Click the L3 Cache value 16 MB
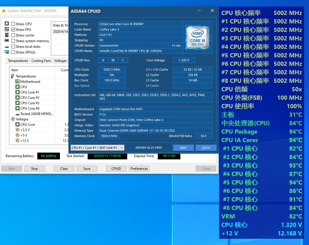Screen dimensions: 309x245 click(x=193, y=80)
